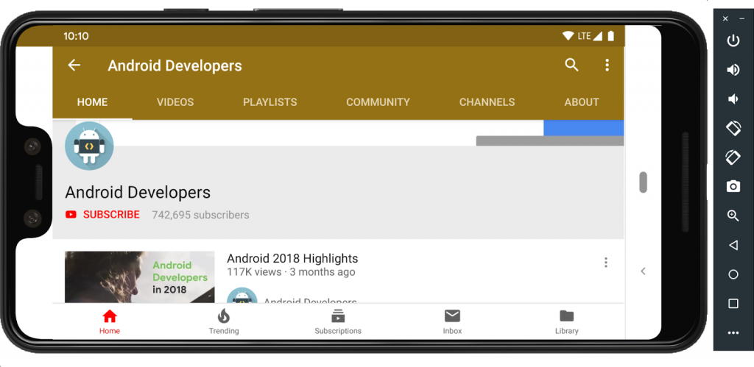
Task: Click the gray scrollbar handle on phone edge
Action: coord(643,182)
